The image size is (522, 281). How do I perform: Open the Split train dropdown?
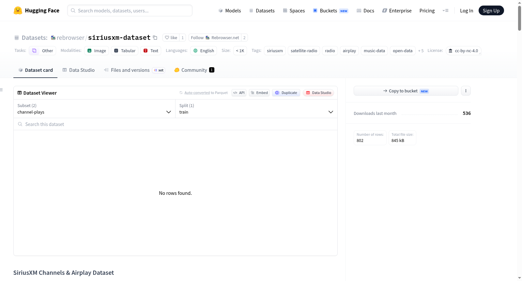click(256, 109)
